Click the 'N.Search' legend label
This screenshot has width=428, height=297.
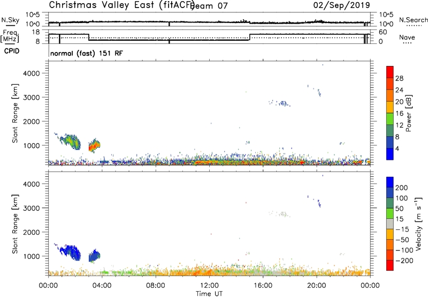pos(413,20)
